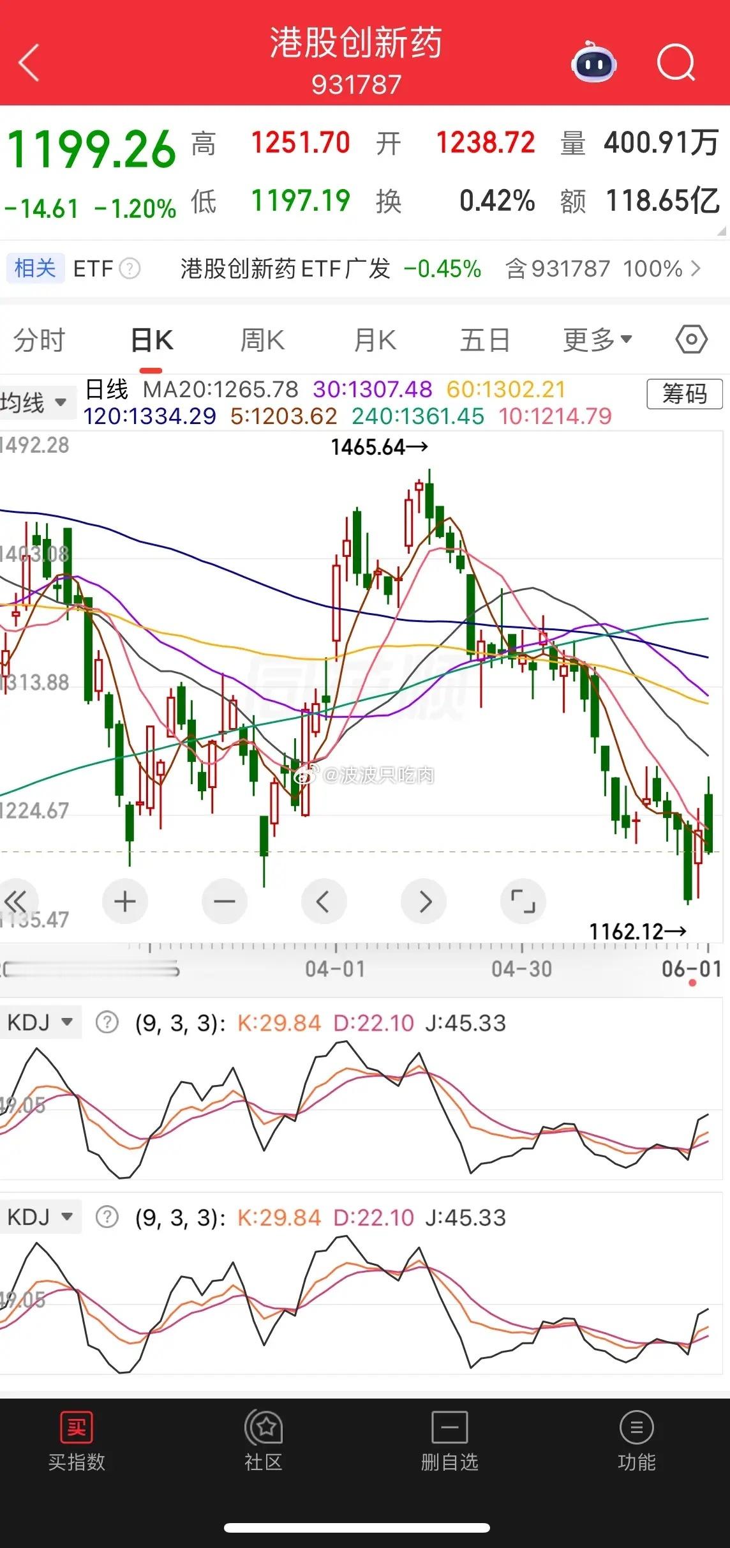The image size is (730, 1548).
Task: Tap the 60:1302.21 moving average value
Action: [506, 389]
